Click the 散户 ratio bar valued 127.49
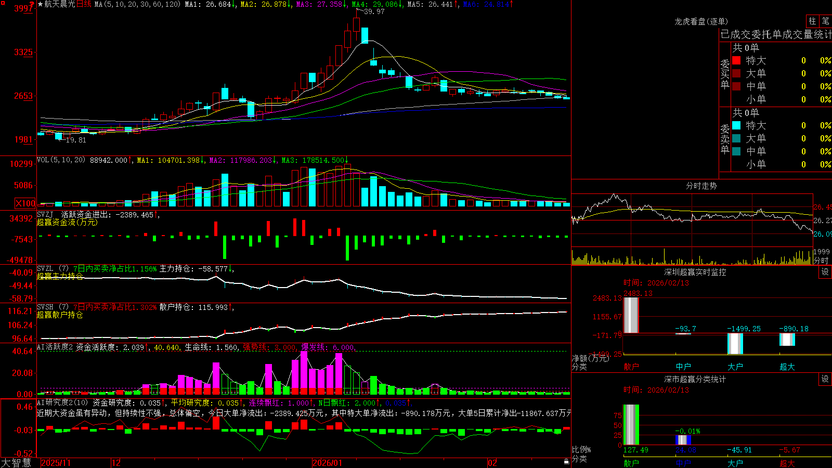The width and height of the screenshot is (832, 468). pos(631,425)
